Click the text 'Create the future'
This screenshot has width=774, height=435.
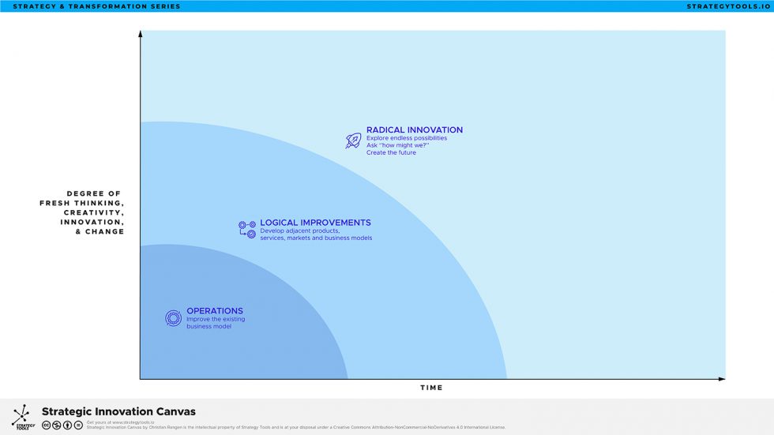click(391, 153)
